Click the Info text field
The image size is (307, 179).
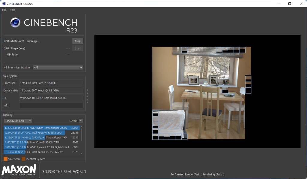pos(51,105)
